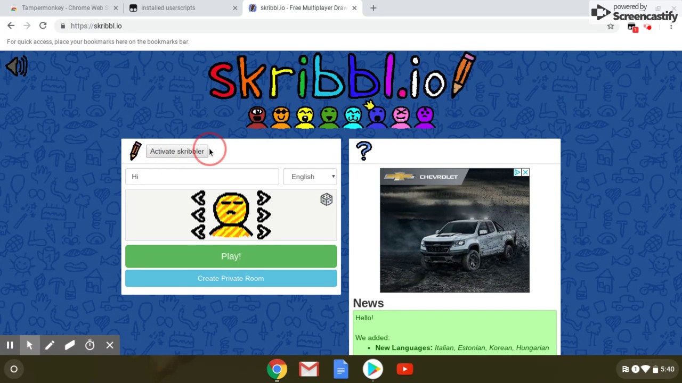This screenshot has width=682, height=383.
Task: Bookmark this page with the star icon
Action: [611, 26]
